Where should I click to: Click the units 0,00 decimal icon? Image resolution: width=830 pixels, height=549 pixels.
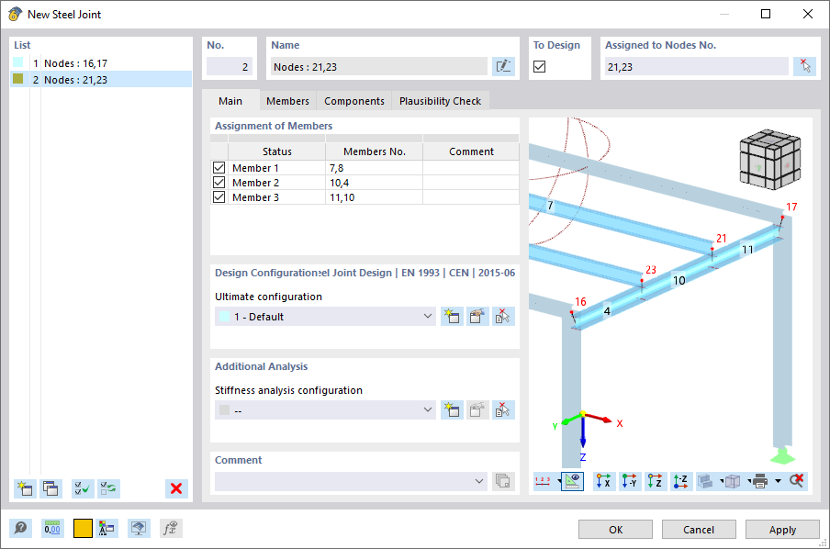[x=52, y=529]
